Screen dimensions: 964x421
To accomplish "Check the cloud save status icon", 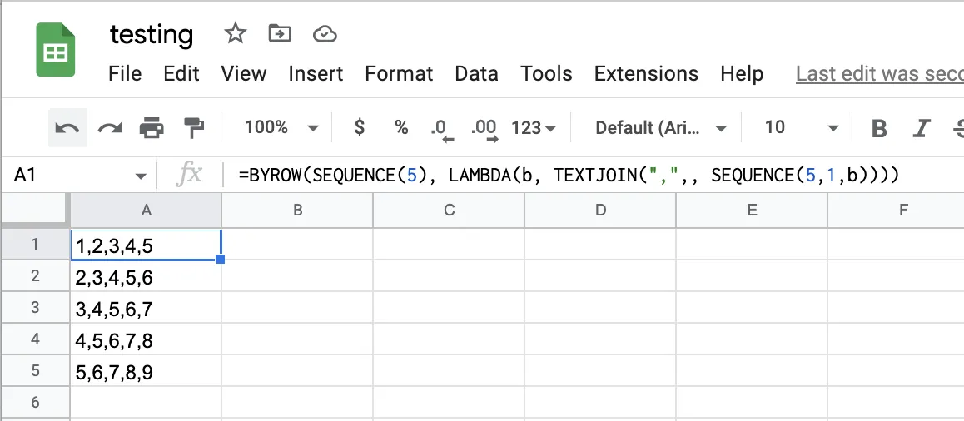I will click(324, 33).
